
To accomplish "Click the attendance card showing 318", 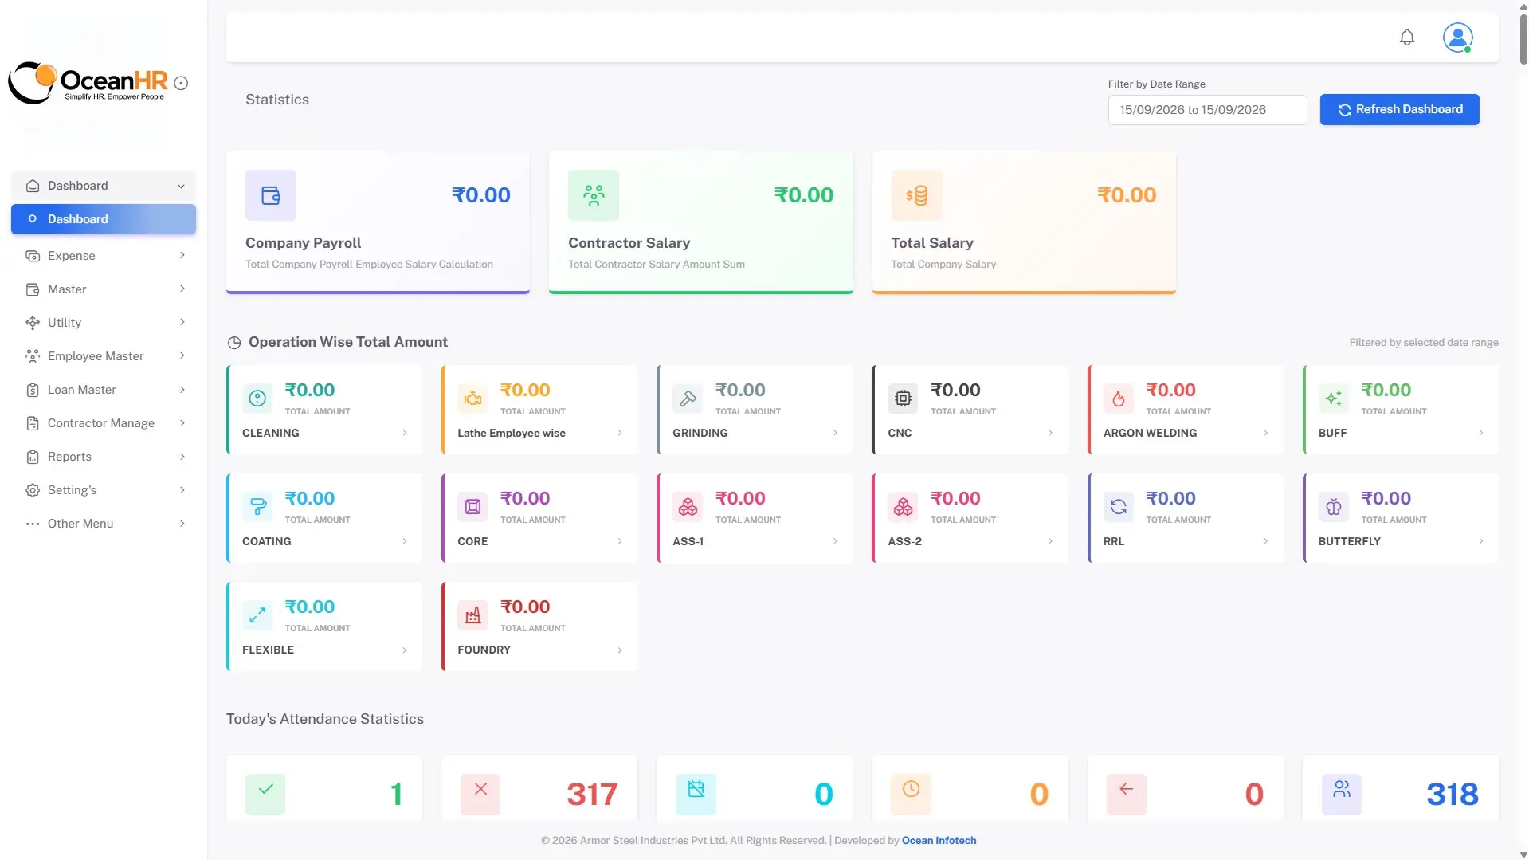I will point(1400,787).
